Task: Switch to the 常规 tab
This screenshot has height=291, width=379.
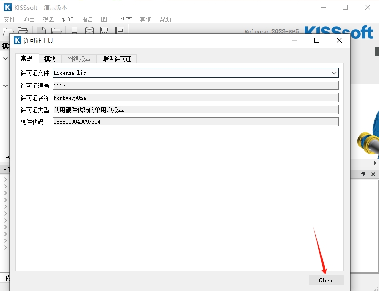Action: coord(27,58)
